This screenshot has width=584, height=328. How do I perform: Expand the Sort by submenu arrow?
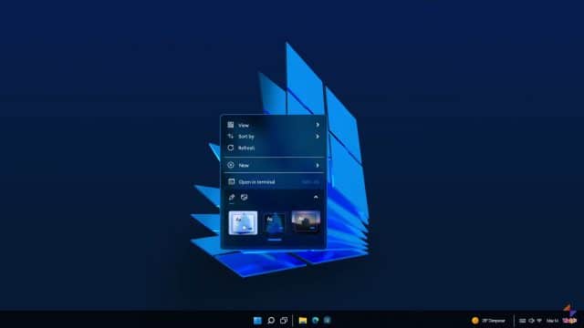coord(318,137)
